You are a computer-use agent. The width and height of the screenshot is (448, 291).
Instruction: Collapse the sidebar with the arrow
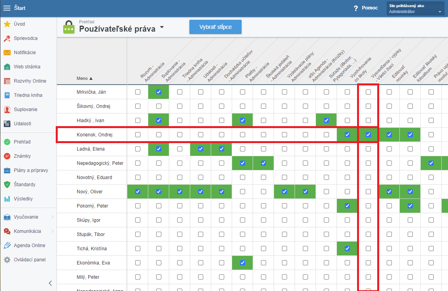tap(50, 283)
